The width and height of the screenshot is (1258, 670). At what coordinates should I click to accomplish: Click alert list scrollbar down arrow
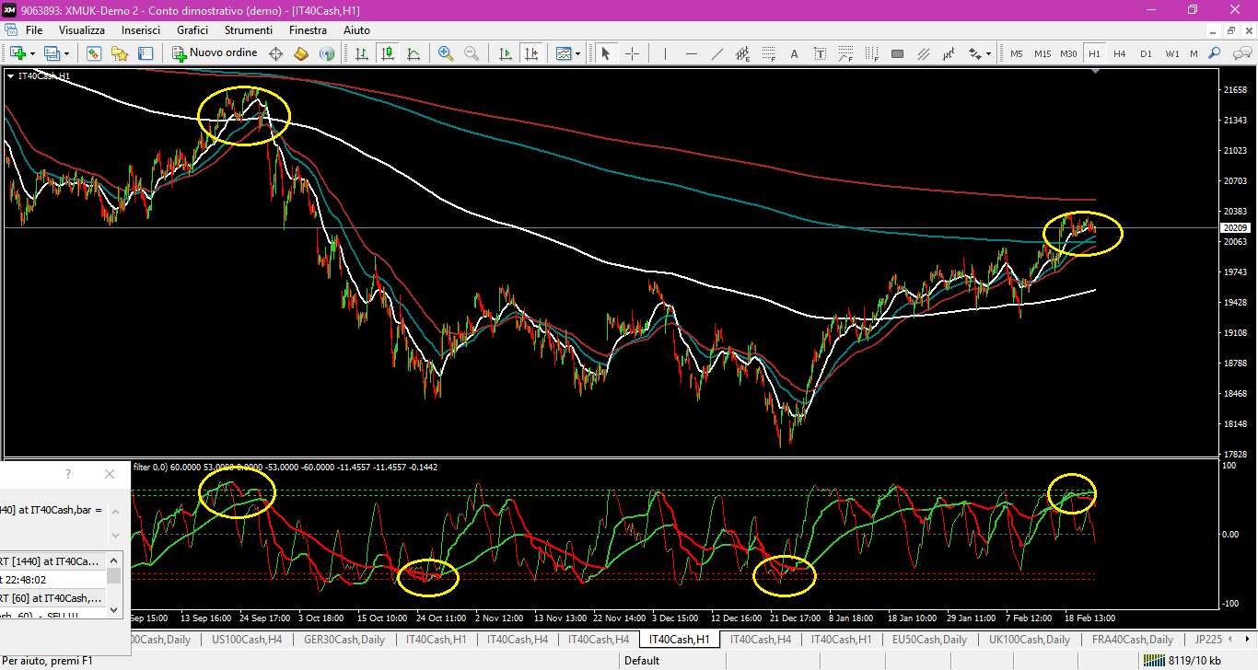point(114,608)
